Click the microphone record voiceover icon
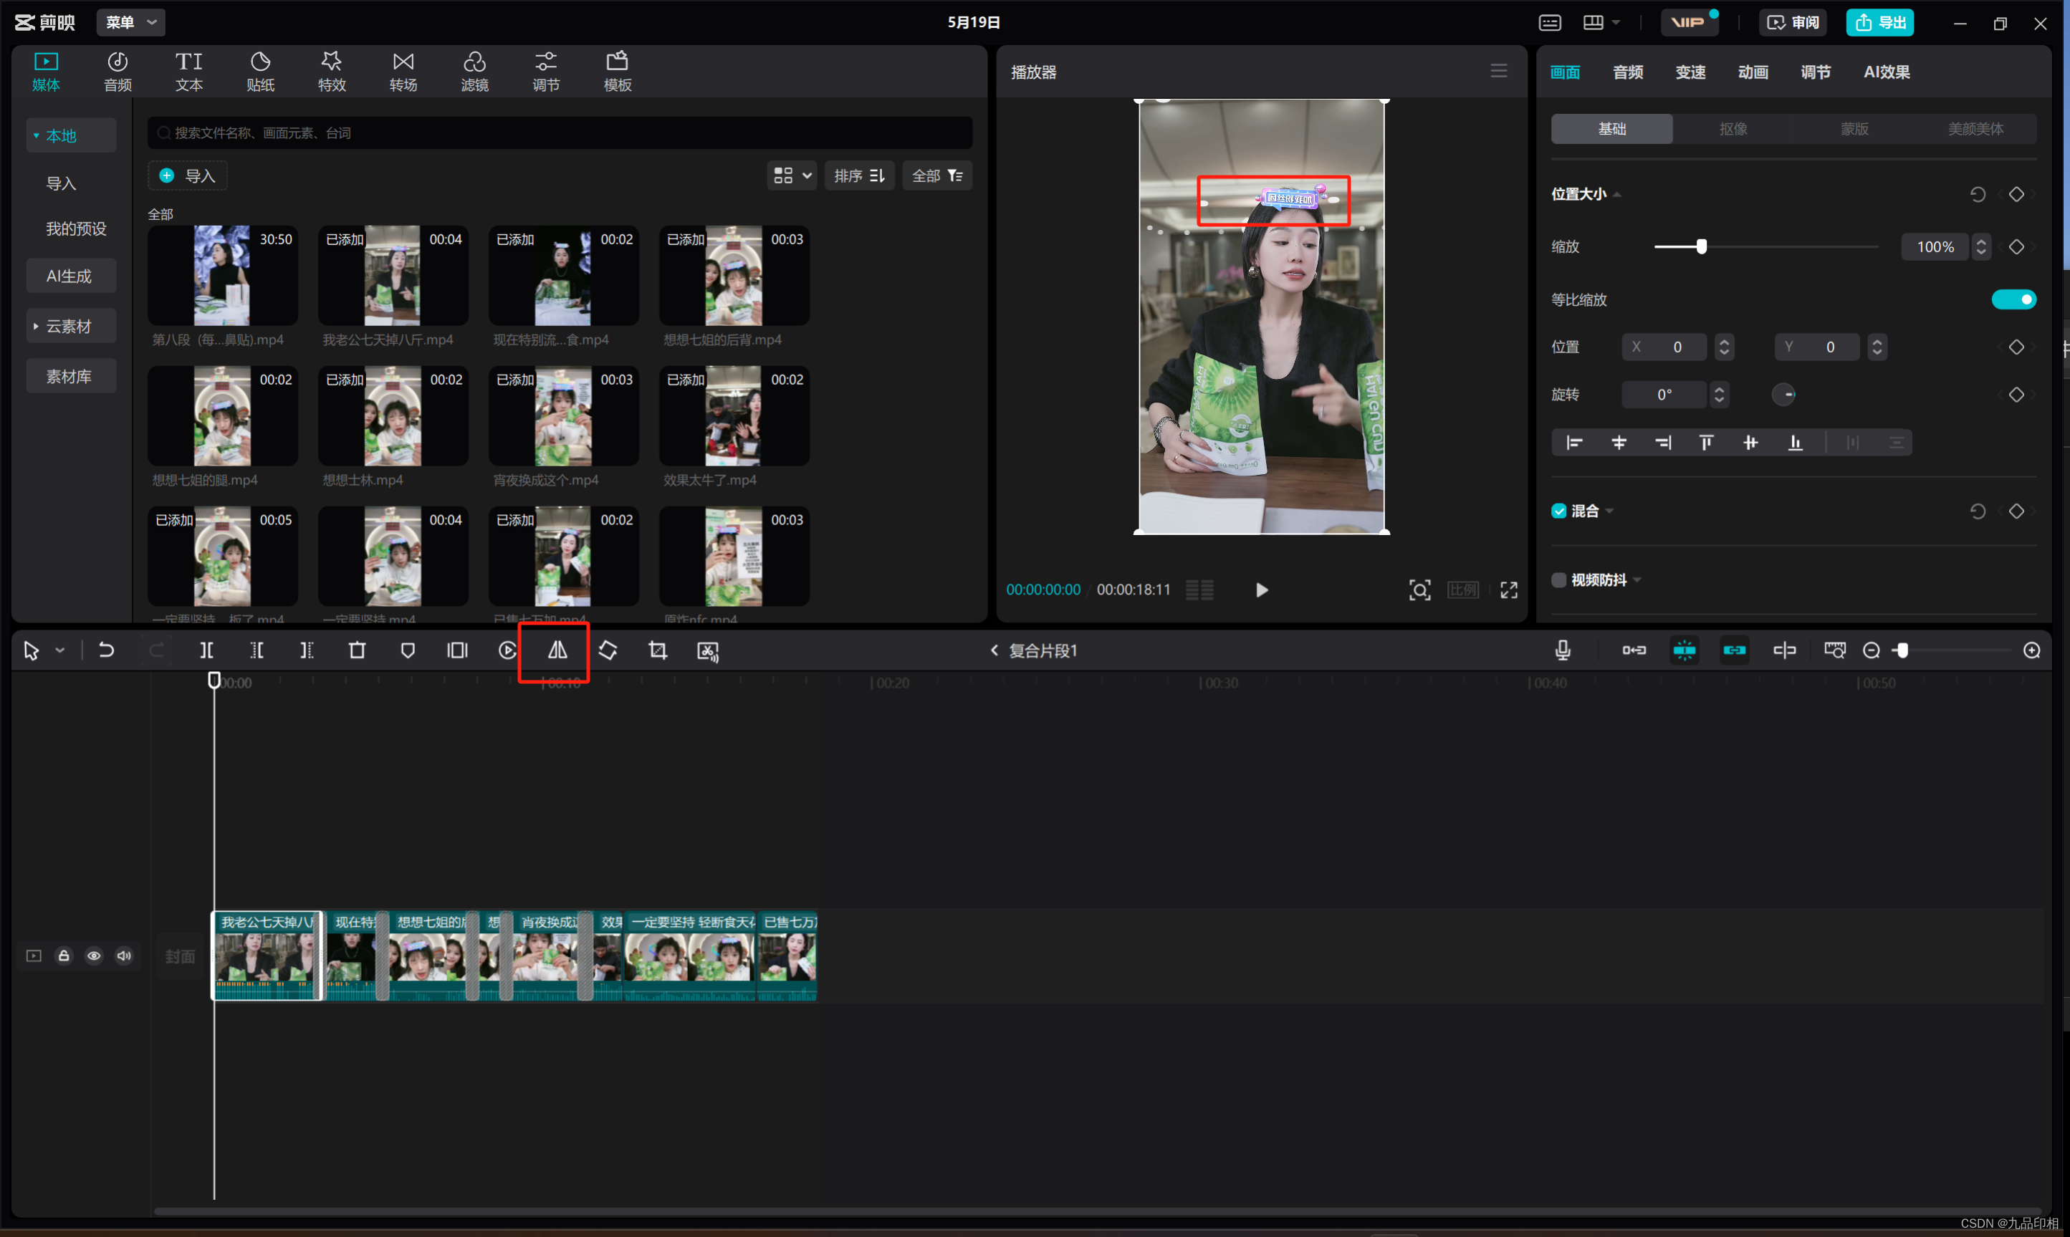2070x1237 pixels. click(1563, 650)
